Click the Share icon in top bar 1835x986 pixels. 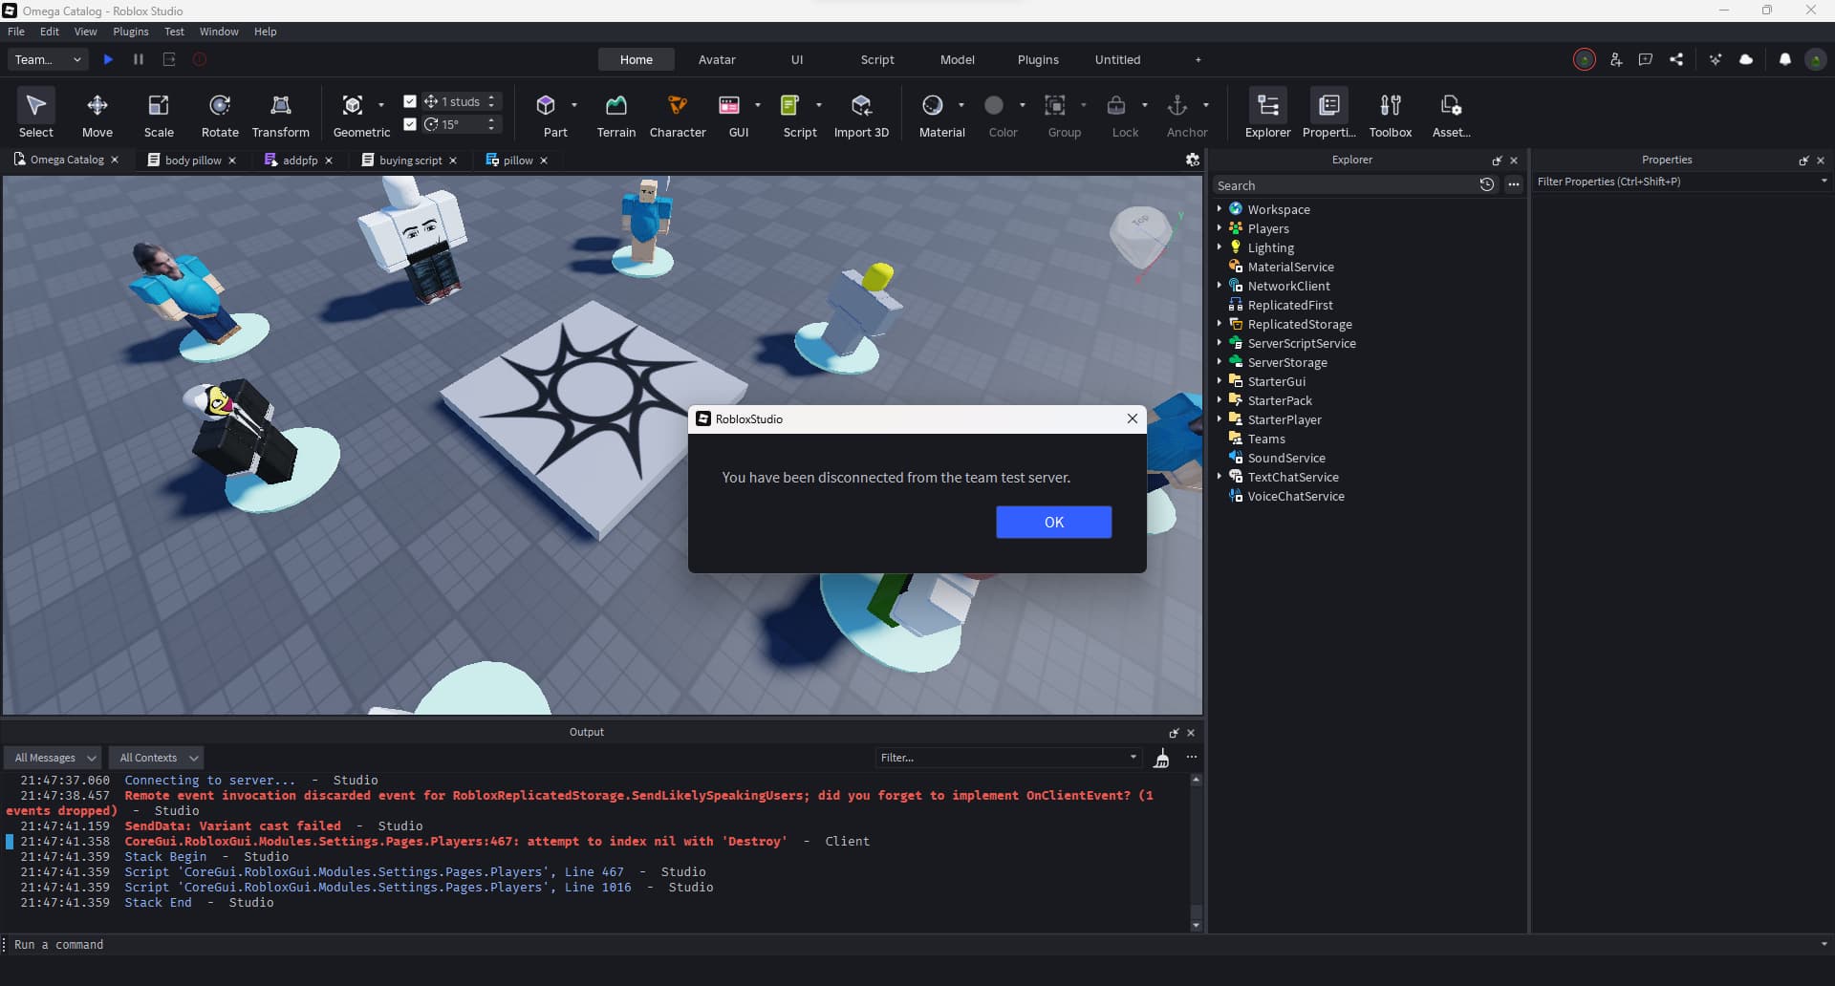[x=1676, y=59]
